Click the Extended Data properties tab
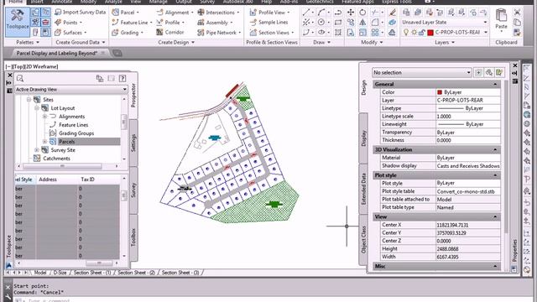 363,189
